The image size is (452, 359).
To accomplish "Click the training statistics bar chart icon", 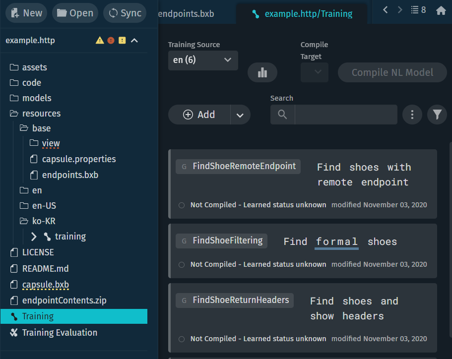I will [262, 72].
